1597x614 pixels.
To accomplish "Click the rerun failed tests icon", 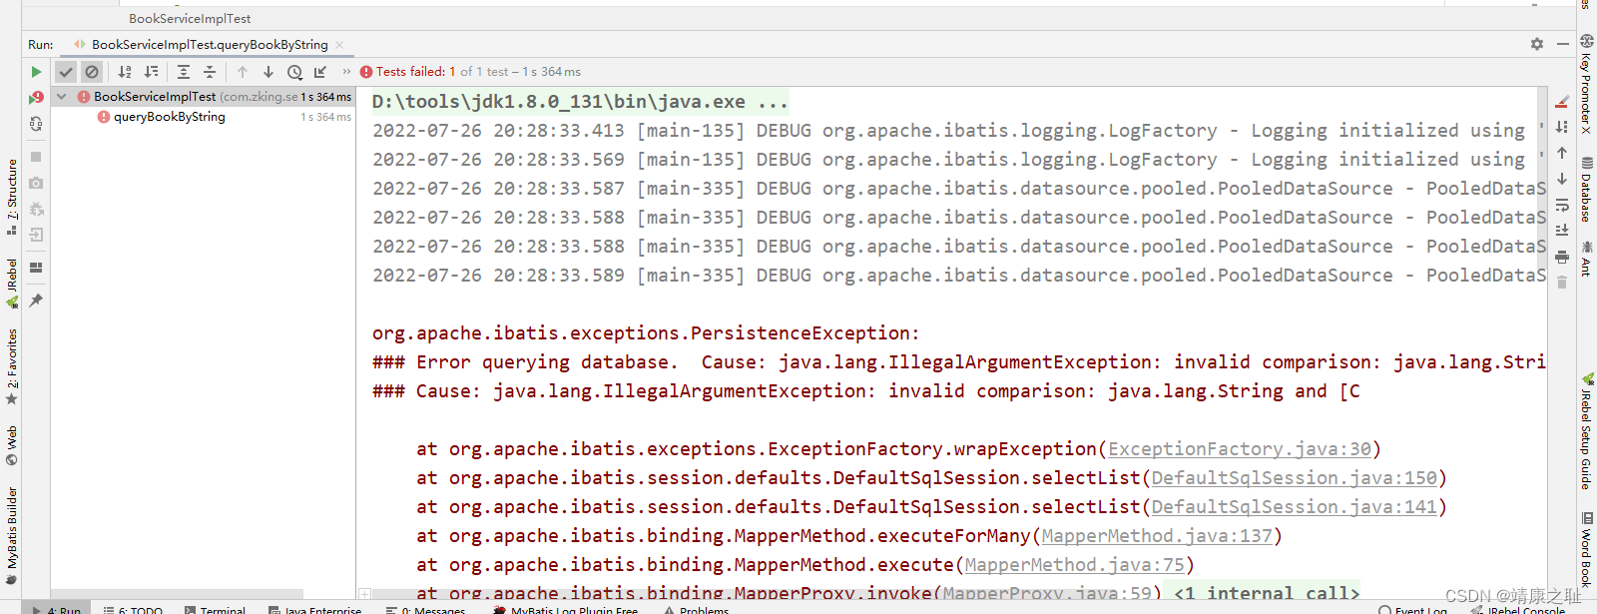I will pyautogui.click(x=36, y=98).
